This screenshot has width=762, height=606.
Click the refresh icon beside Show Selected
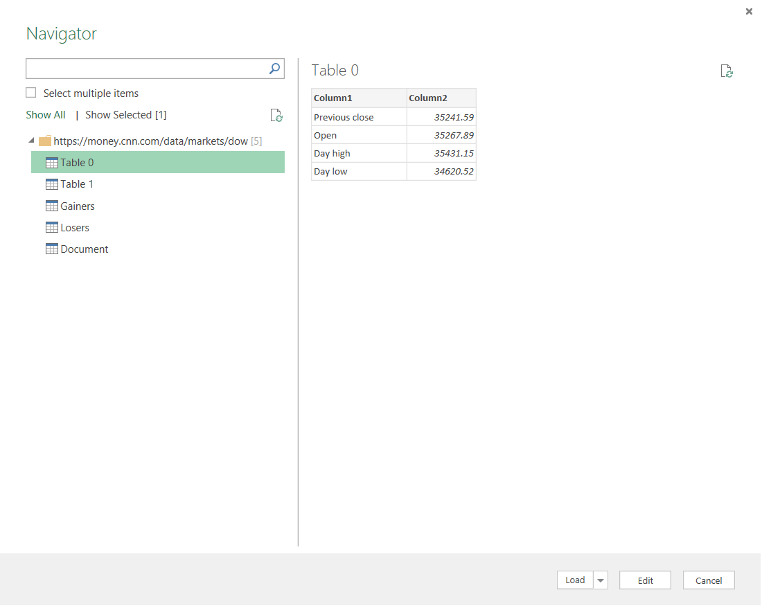click(276, 115)
